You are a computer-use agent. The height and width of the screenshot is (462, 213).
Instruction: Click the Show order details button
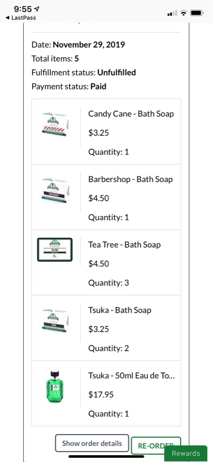[92, 443]
